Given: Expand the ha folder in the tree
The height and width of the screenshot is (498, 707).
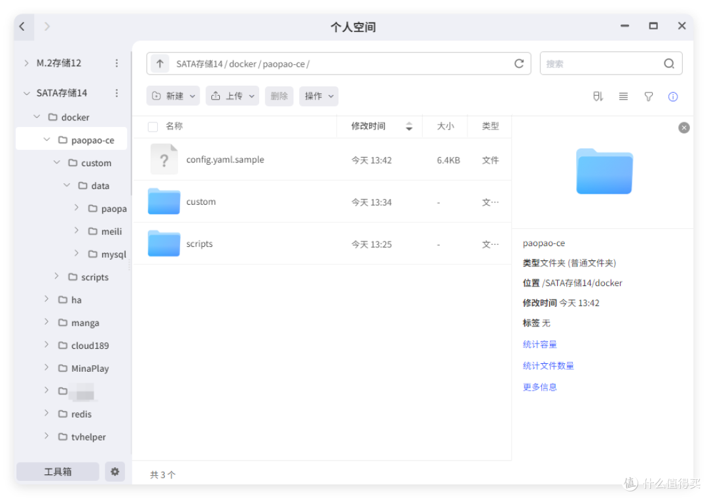Looking at the screenshot, I should click(46, 299).
